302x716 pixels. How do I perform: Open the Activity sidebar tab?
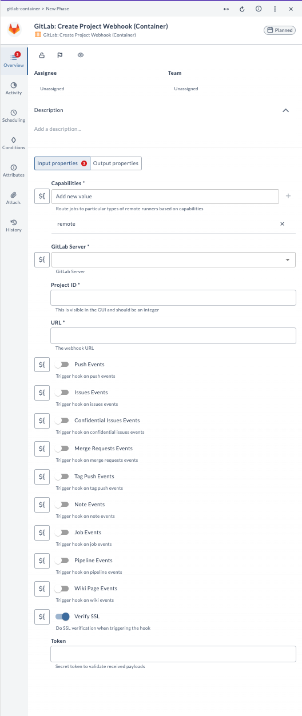[x=14, y=88]
